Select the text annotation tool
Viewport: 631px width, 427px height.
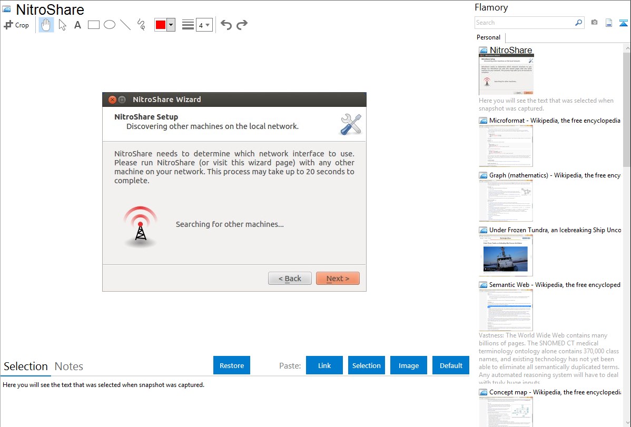click(x=77, y=25)
